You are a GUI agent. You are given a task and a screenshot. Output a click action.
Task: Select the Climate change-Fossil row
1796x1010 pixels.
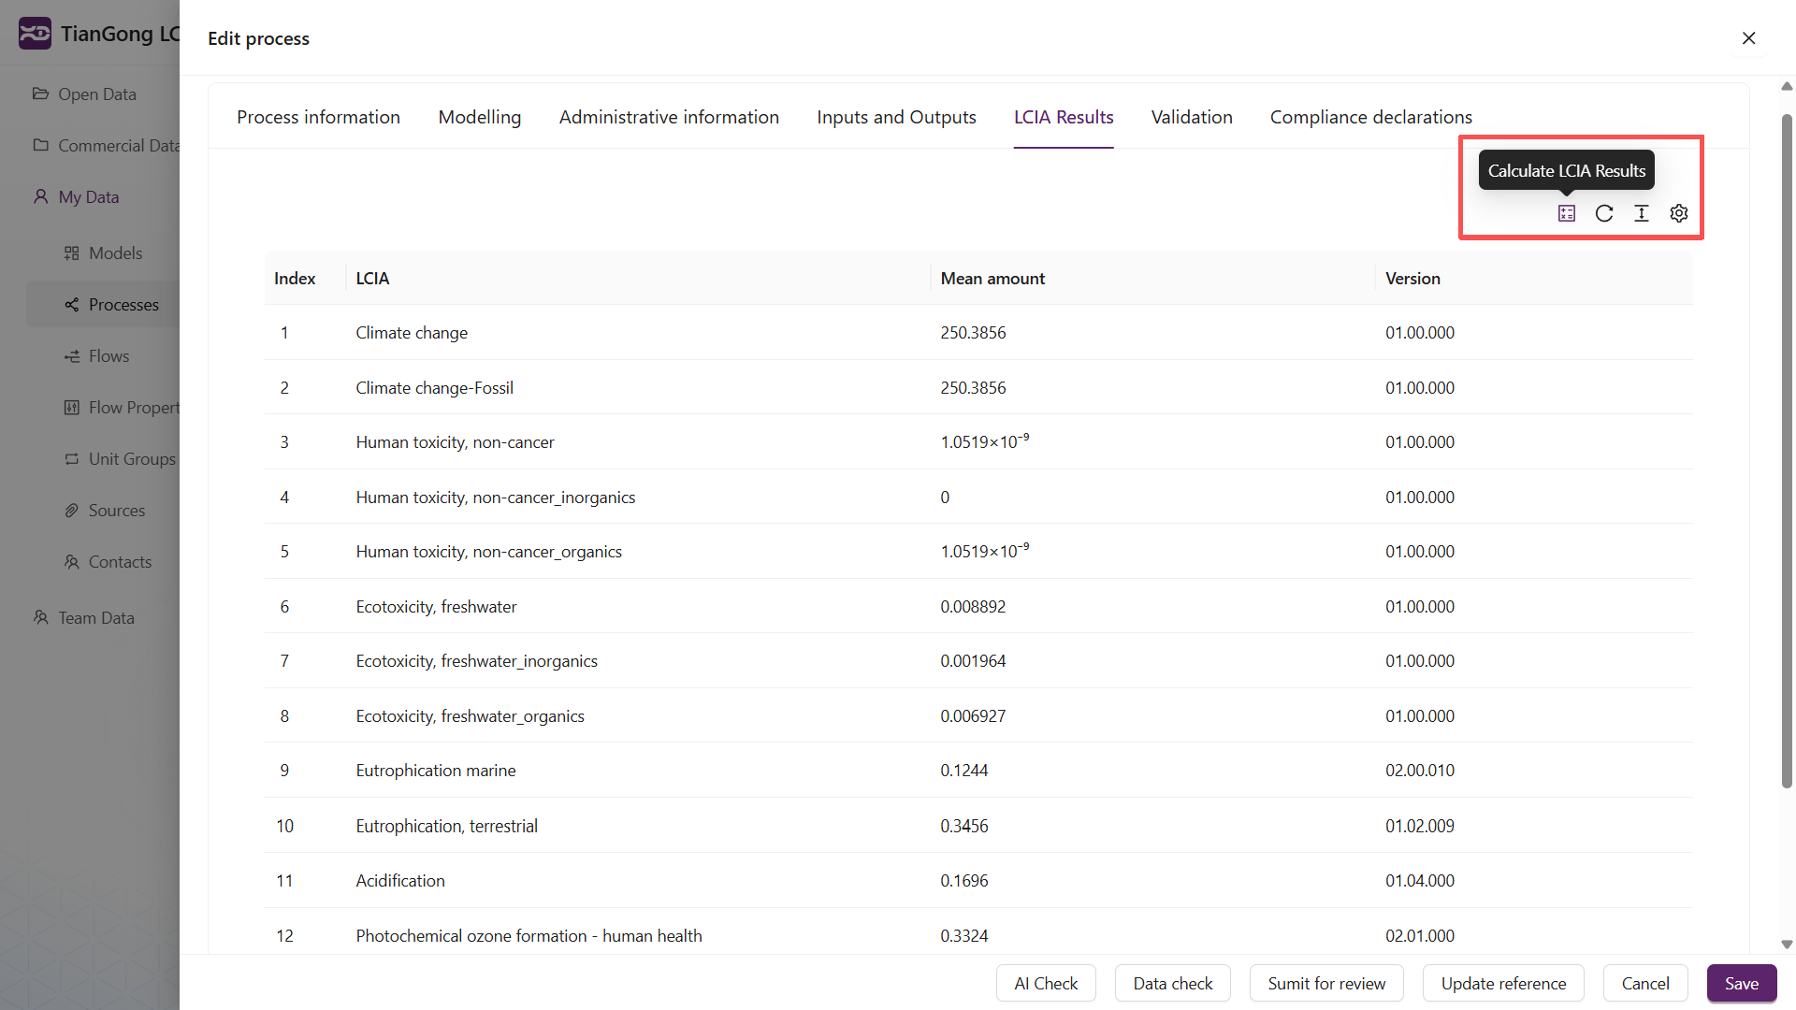click(x=434, y=387)
